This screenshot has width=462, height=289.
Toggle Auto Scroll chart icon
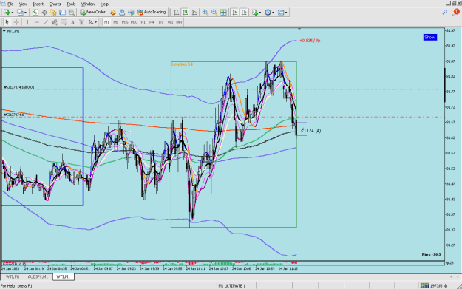coord(235,13)
